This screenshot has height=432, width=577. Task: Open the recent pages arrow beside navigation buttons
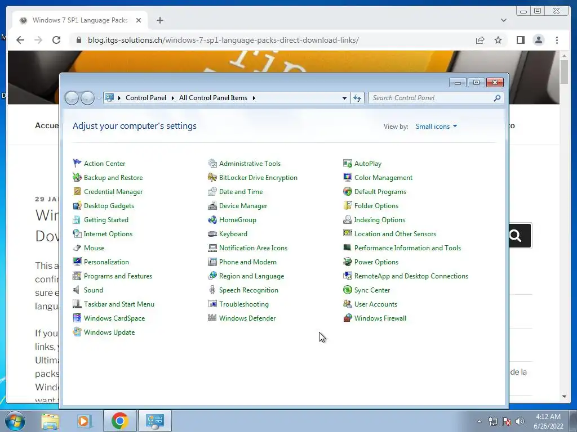tap(99, 98)
